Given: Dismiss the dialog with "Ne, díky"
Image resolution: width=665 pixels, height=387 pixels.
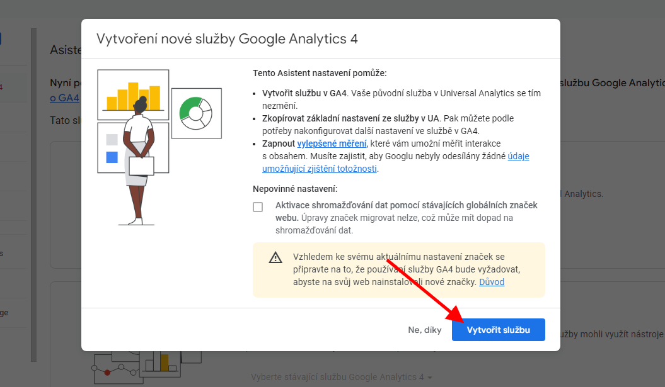Looking at the screenshot, I should 424,330.
